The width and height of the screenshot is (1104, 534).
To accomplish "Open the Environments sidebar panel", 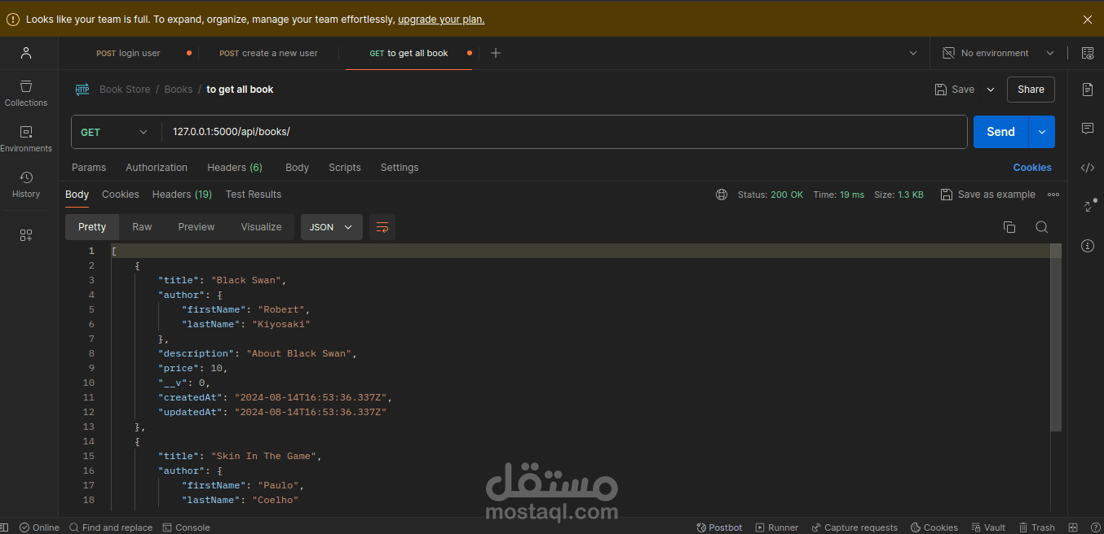I will point(26,139).
